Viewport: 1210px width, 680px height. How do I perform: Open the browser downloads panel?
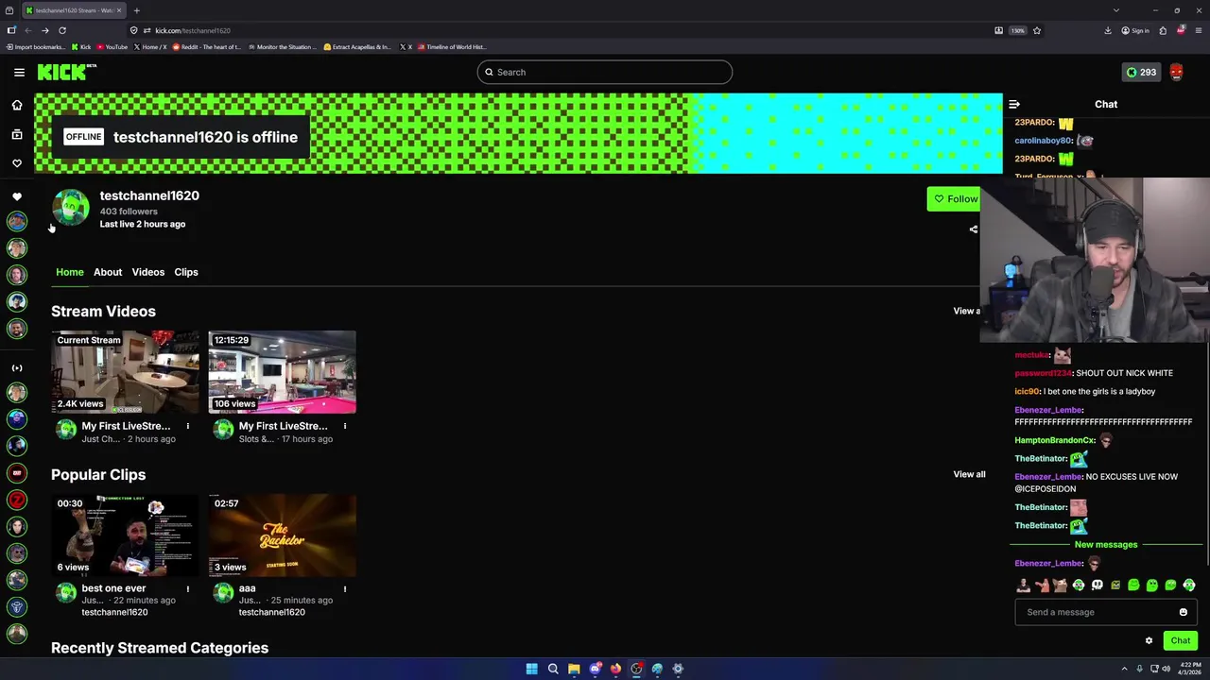click(1108, 30)
